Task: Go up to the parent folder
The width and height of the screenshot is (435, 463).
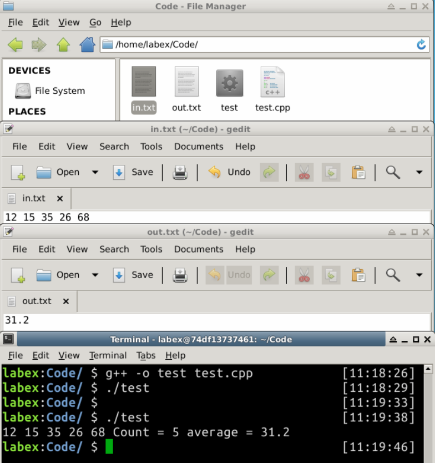Action: pos(63,45)
